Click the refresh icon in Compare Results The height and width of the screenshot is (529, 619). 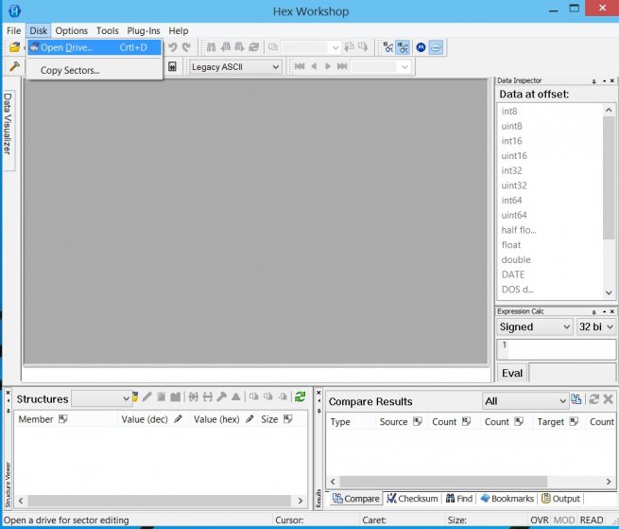click(x=593, y=399)
